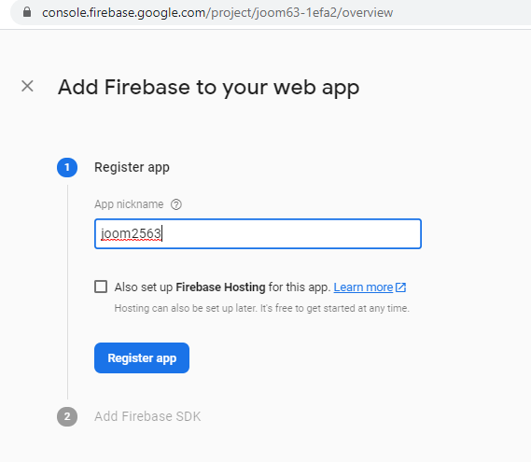Image resolution: width=531 pixels, height=462 pixels.
Task: Enable the Firebase Hosting checkbox
Action: pos(101,287)
